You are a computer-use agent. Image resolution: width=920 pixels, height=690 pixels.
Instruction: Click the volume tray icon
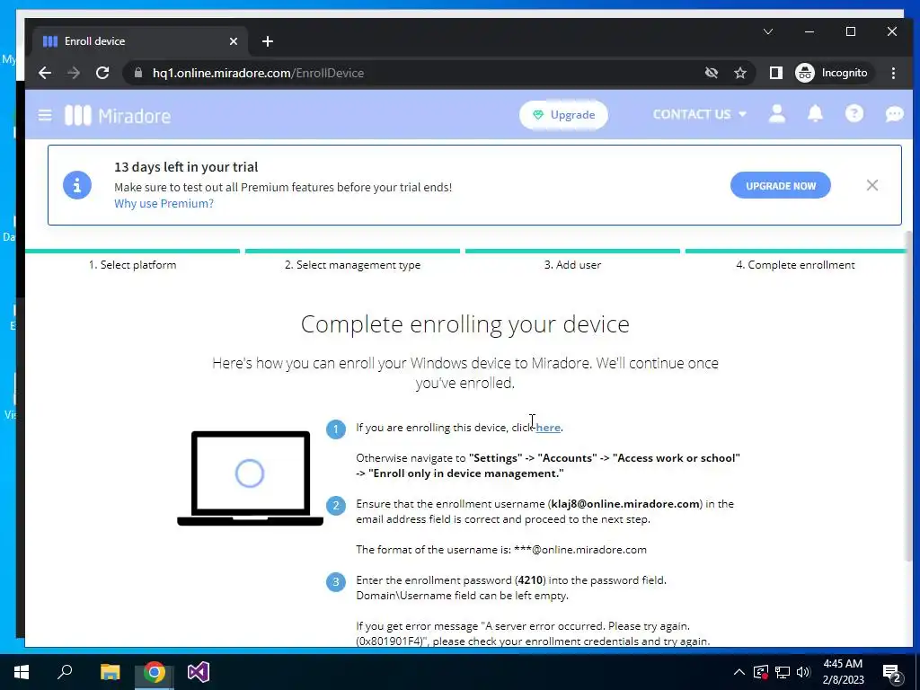[803, 672]
